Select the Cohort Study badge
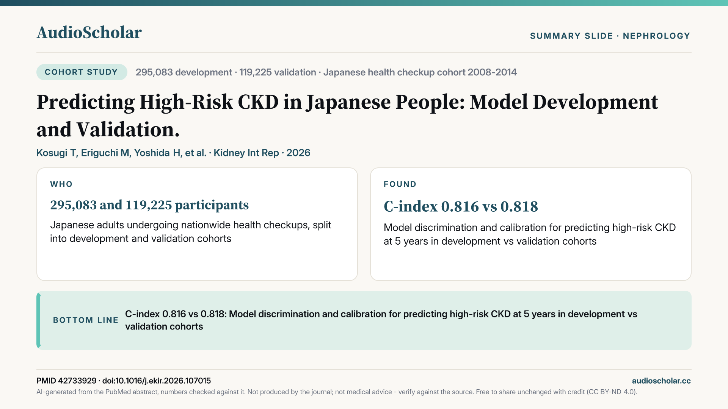 pos(82,72)
